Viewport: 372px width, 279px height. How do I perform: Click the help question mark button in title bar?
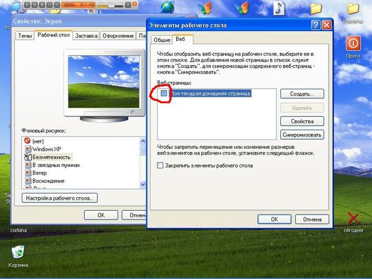(x=316, y=25)
